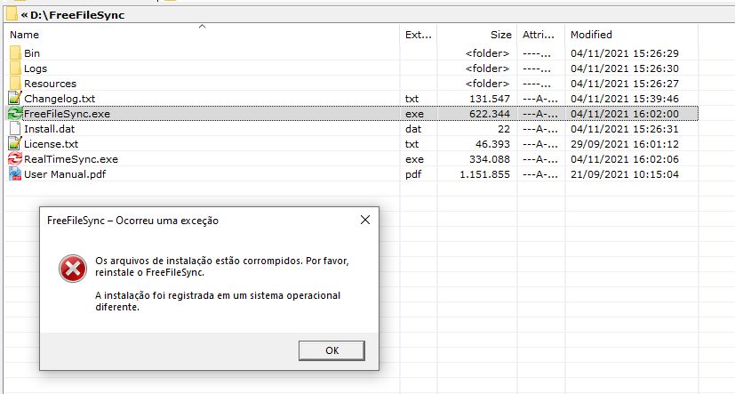Viewport: 735px width, 394px height.
Task: Click size value 622.344 of FreeFileSync.exe
Action: click(490, 114)
